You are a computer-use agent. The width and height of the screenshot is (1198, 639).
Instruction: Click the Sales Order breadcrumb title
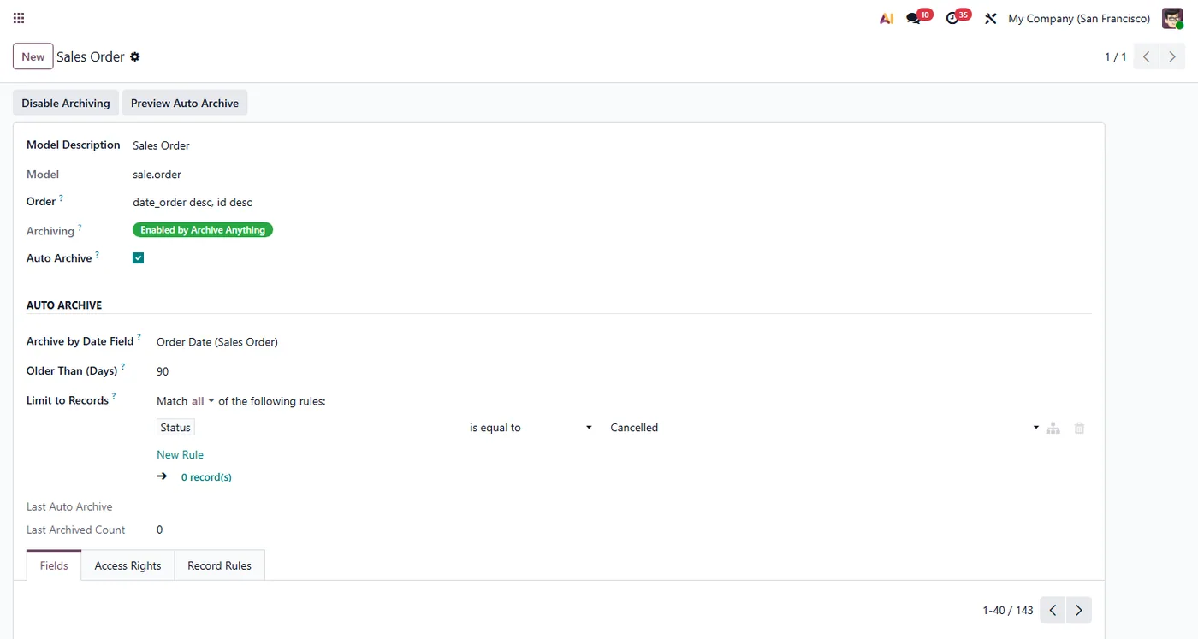[x=91, y=56]
